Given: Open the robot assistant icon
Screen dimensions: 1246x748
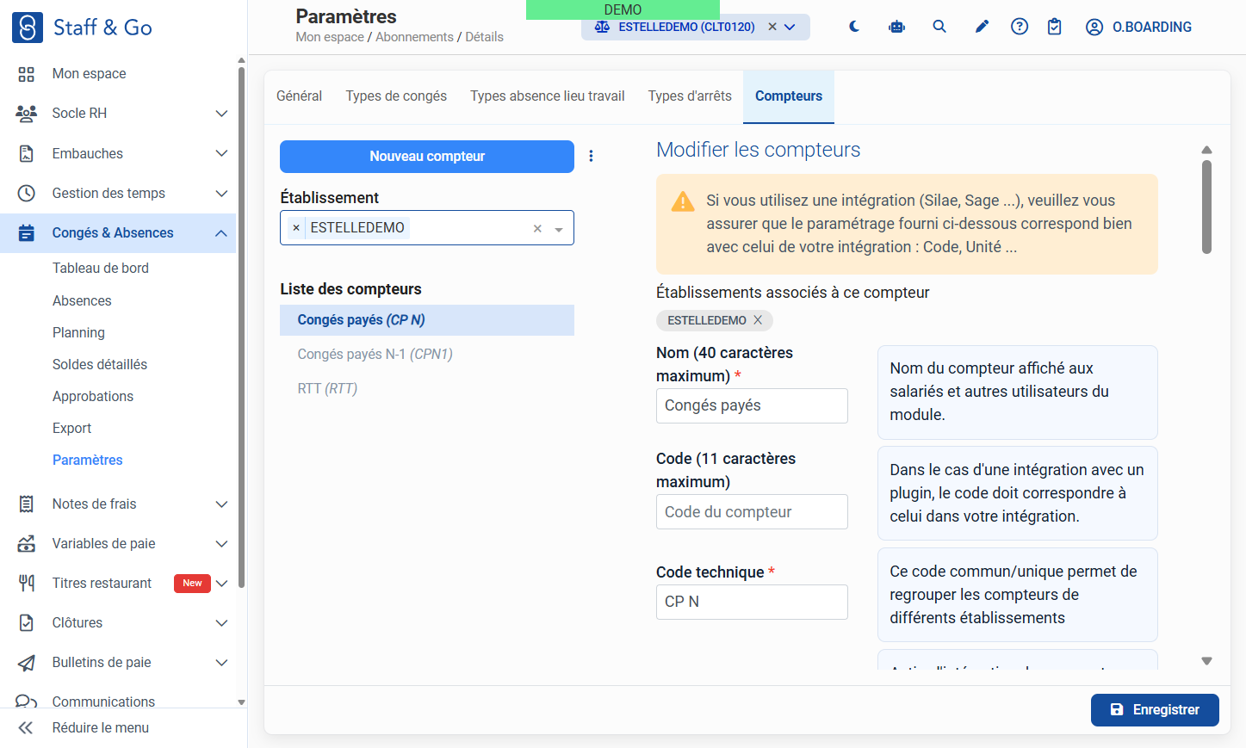Looking at the screenshot, I should click(x=896, y=27).
